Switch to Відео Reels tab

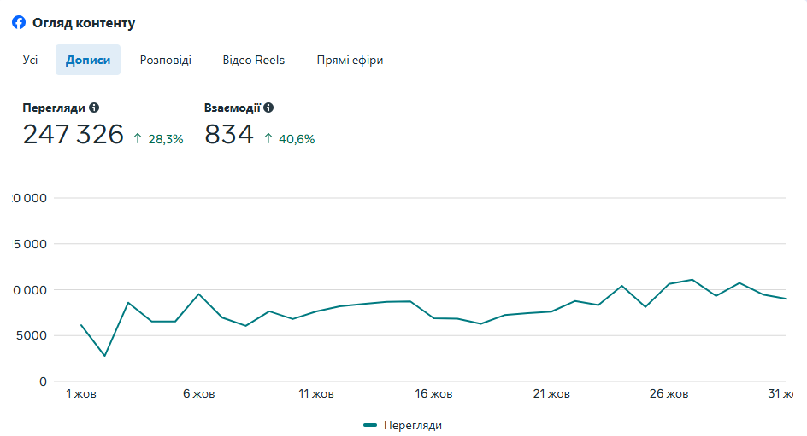pyautogui.click(x=254, y=60)
